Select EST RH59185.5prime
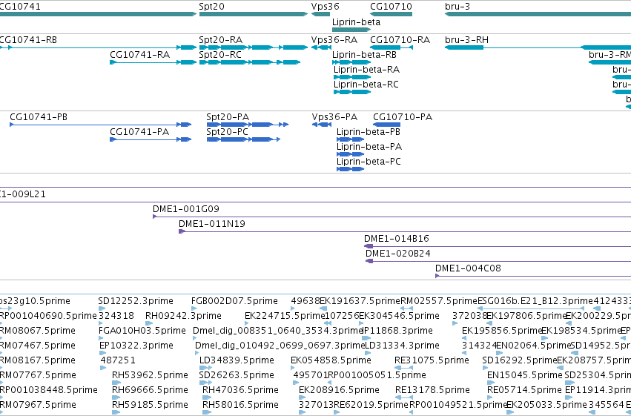 tap(150, 405)
